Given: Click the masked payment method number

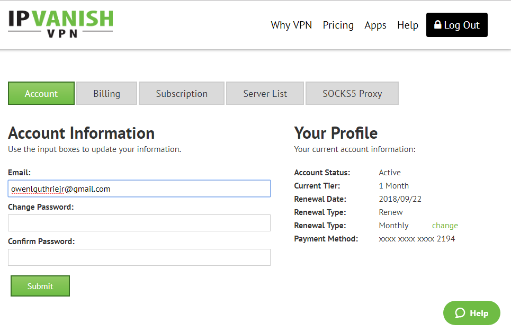Looking at the screenshot, I should click(x=417, y=239).
